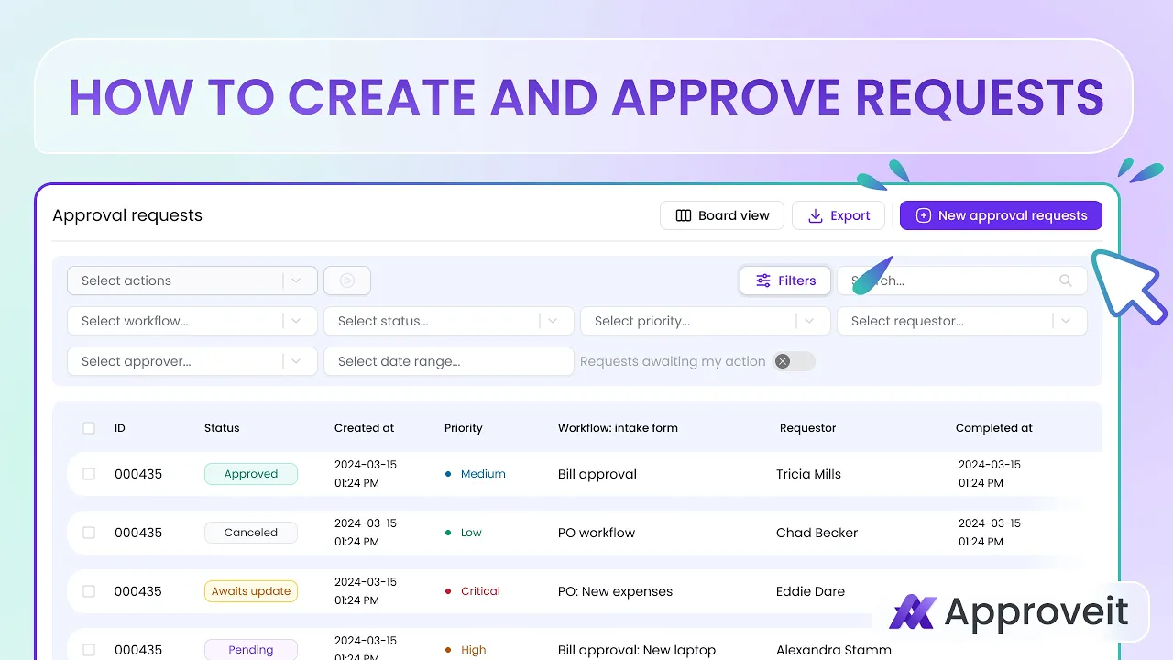Image resolution: width=1173 pixels, height=660 pixels.
Task: Click the Medium priority label
Action: click(483, 474)
